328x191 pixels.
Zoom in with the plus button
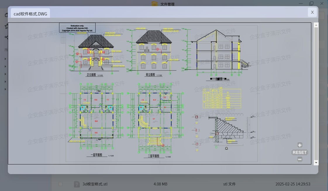[x=300, y=145]
